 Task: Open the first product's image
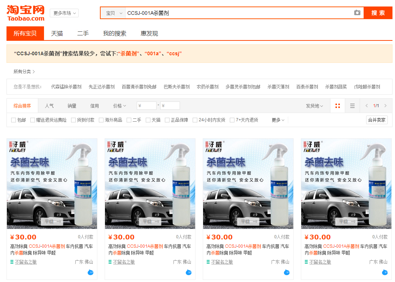click(52, 184)
